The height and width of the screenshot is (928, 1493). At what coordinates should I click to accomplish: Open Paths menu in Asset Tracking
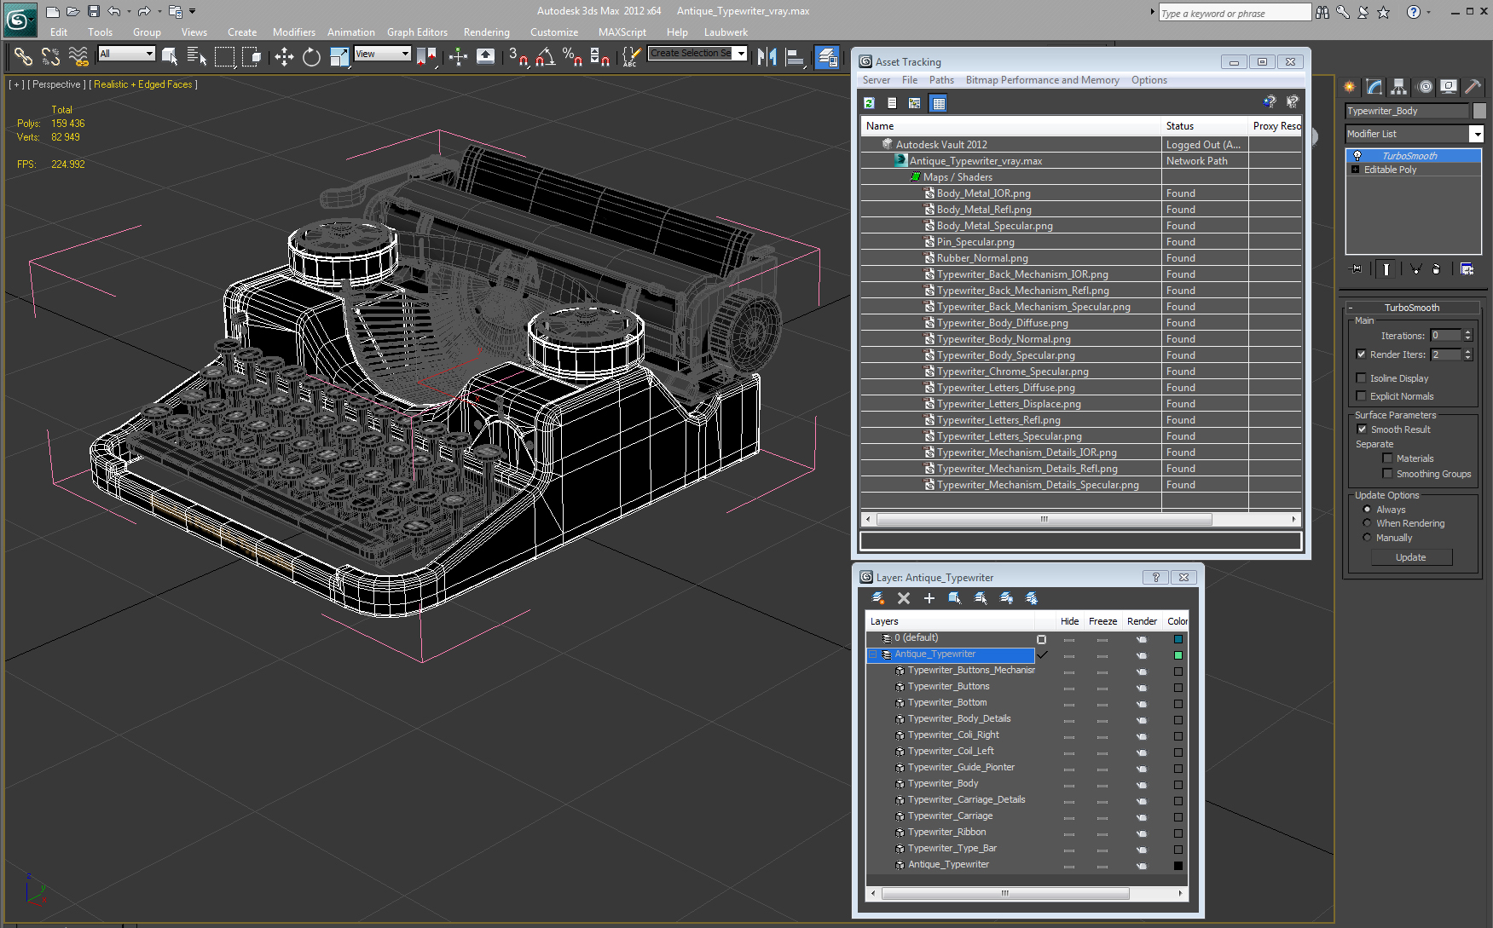tap(941, 80)
